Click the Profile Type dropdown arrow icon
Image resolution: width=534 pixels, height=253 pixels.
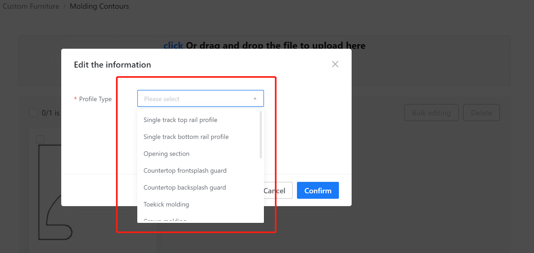(255, 98)
